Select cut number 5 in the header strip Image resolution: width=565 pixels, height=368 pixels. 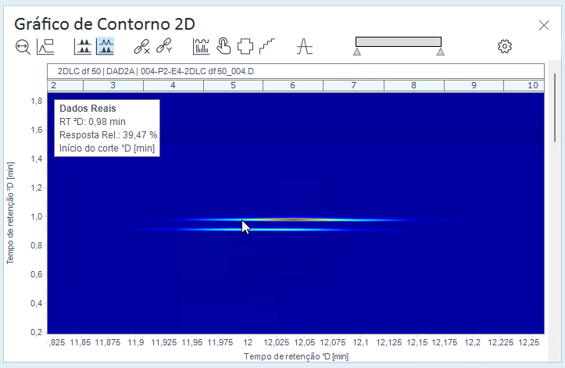[x=233, y=85]
